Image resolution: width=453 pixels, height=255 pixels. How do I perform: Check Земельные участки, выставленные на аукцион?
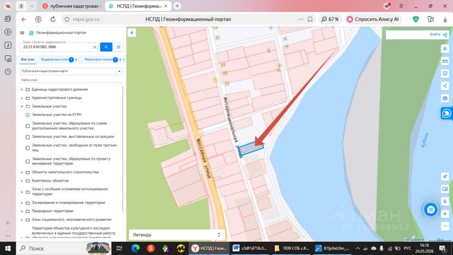[x=27, y=137]
